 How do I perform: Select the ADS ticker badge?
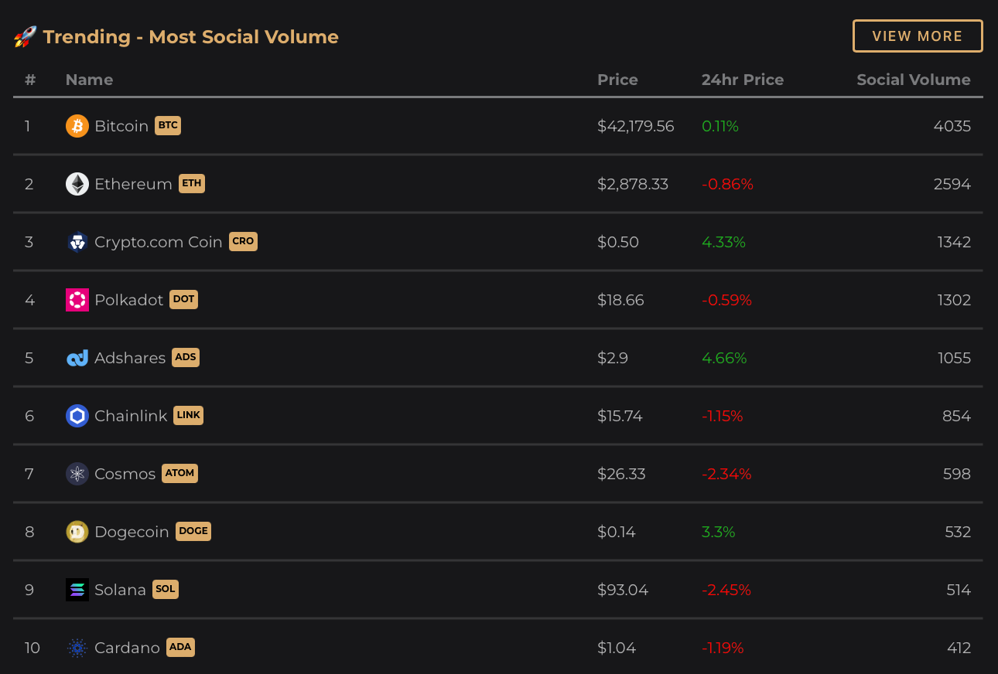pos(186,357)
